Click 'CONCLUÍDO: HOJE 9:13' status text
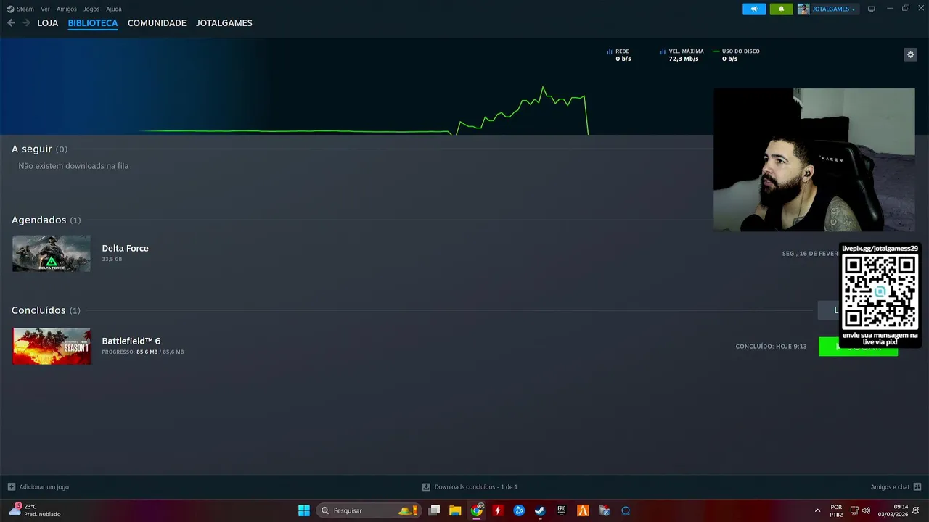Image resolution: width=929 pixels, height=522 pixels. click(771, 347)
